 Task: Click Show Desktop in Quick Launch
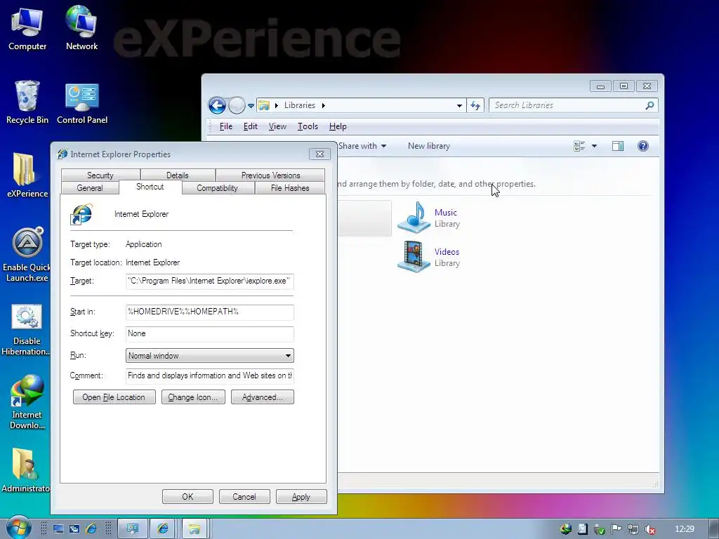click(x=58, y=529)
